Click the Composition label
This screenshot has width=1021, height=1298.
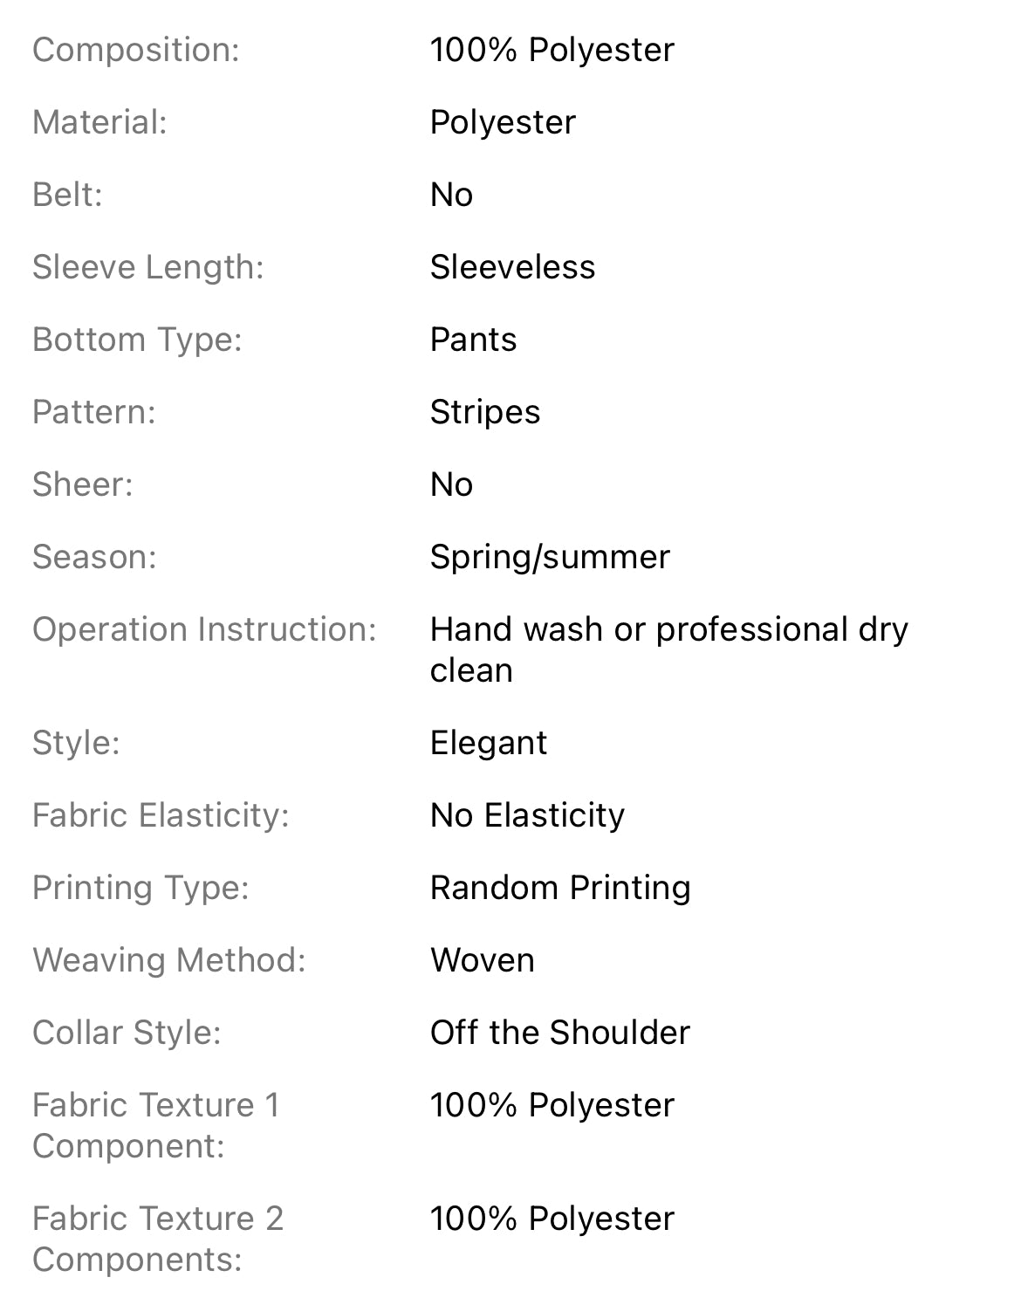(x=135, y=50)
